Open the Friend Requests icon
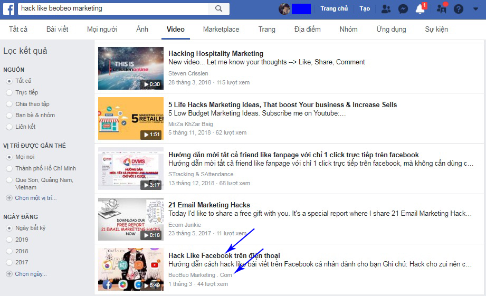This screenshot has width=486, height=296. (386, 9)
